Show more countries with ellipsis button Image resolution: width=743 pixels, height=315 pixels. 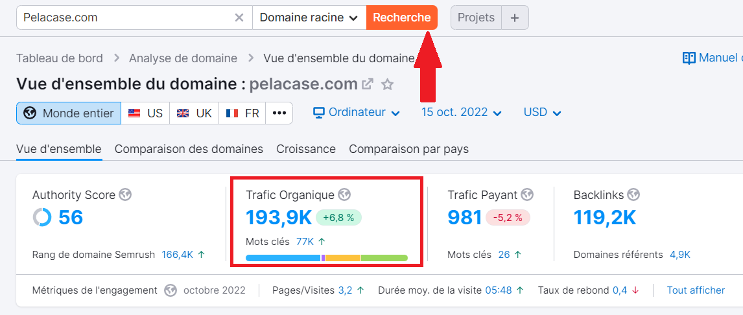(279, 113)
